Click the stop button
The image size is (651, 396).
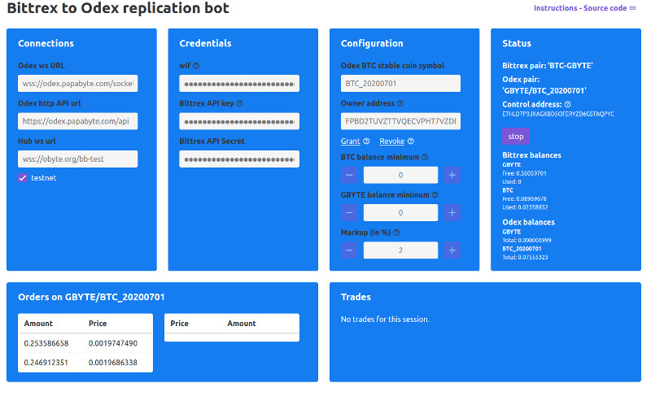tap(516, 137)
